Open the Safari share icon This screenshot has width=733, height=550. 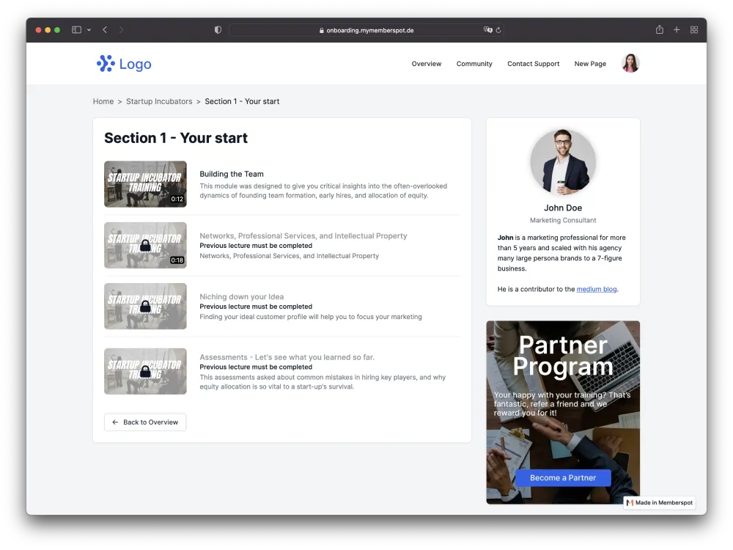pos(659,29)
